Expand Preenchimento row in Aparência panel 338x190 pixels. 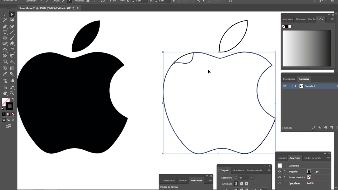coord(285,177)
